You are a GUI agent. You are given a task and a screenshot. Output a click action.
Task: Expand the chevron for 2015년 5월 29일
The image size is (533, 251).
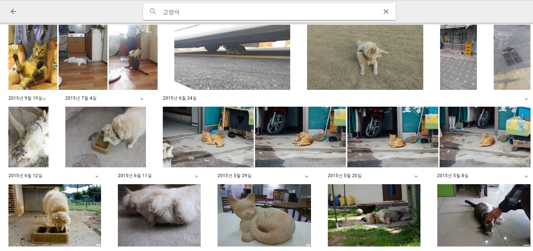[306, 176]
